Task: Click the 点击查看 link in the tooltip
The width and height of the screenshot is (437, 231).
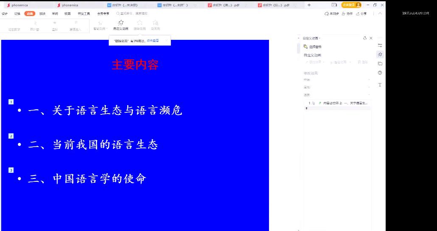Action: pos(153,41)
